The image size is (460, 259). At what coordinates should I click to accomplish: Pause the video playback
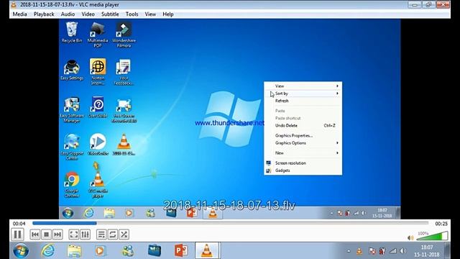click(17, 235)
